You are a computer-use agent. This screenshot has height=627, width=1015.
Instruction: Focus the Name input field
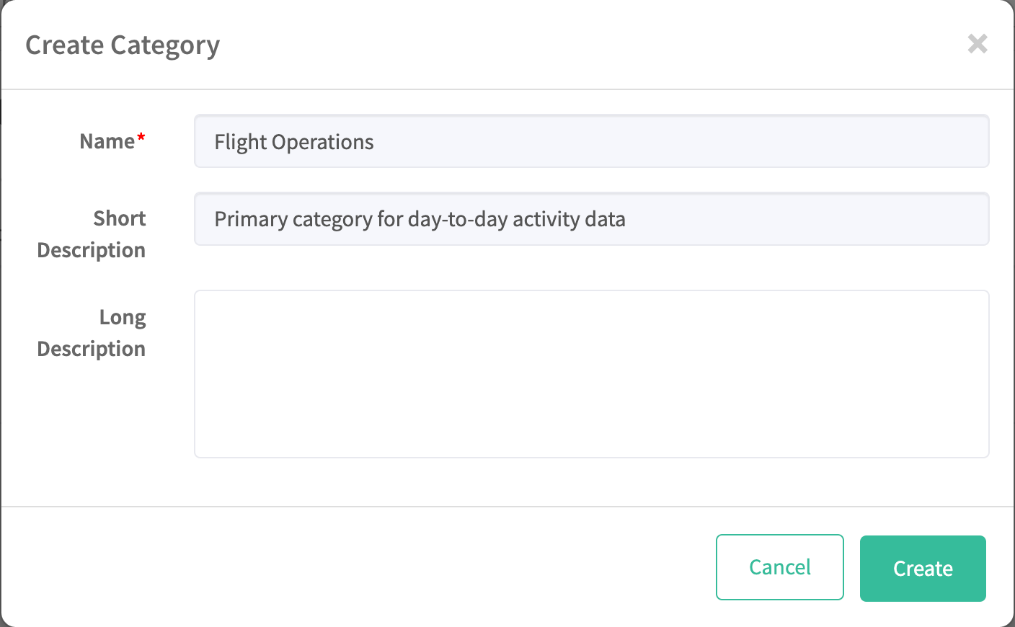[591, 141]
